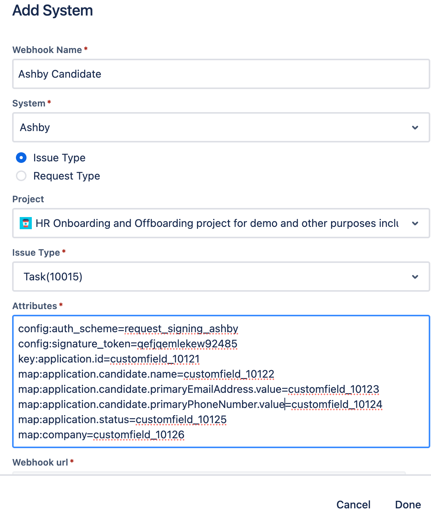431x522 pixels.
Task: Select the Issue Type radio button
Action: (x=21, y=158)
